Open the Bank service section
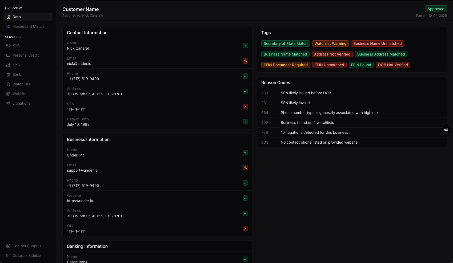The width and height of the screenshot is (453, 263). click(17, 74)
